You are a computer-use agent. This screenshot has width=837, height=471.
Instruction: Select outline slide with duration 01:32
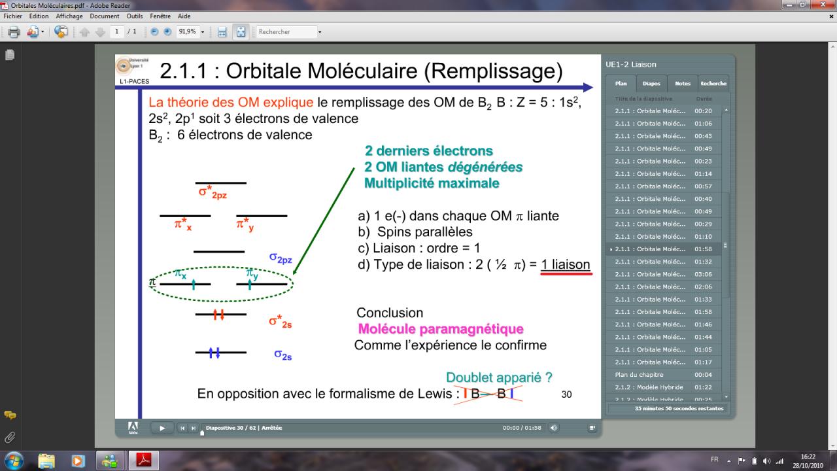tap(664, 262)
